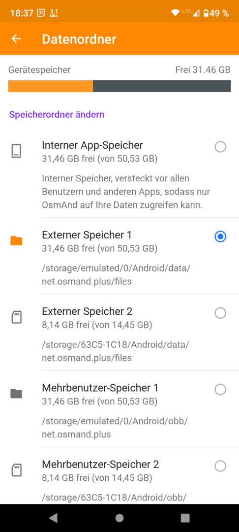Tap the Android back navigation triangle
Screen dimensions: 239x532
[x=53, y=517]
